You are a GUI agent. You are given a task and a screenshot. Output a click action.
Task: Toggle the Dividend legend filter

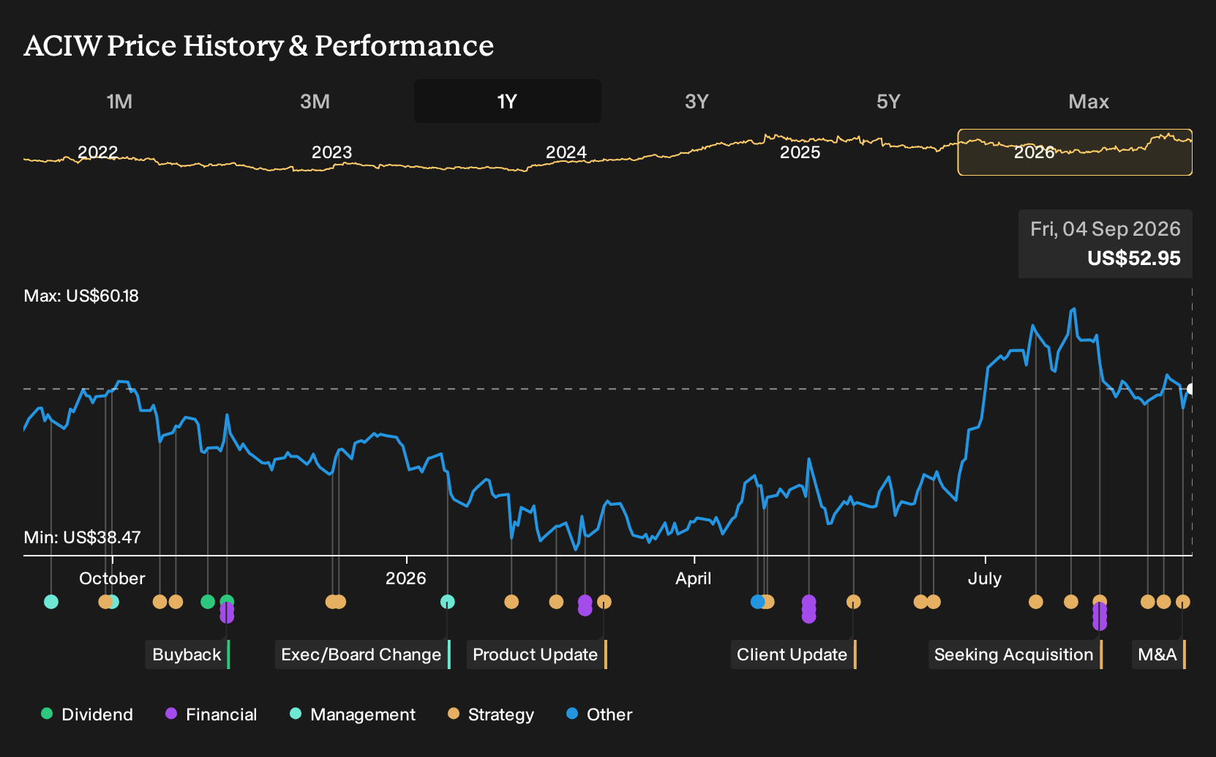(87, 715)
